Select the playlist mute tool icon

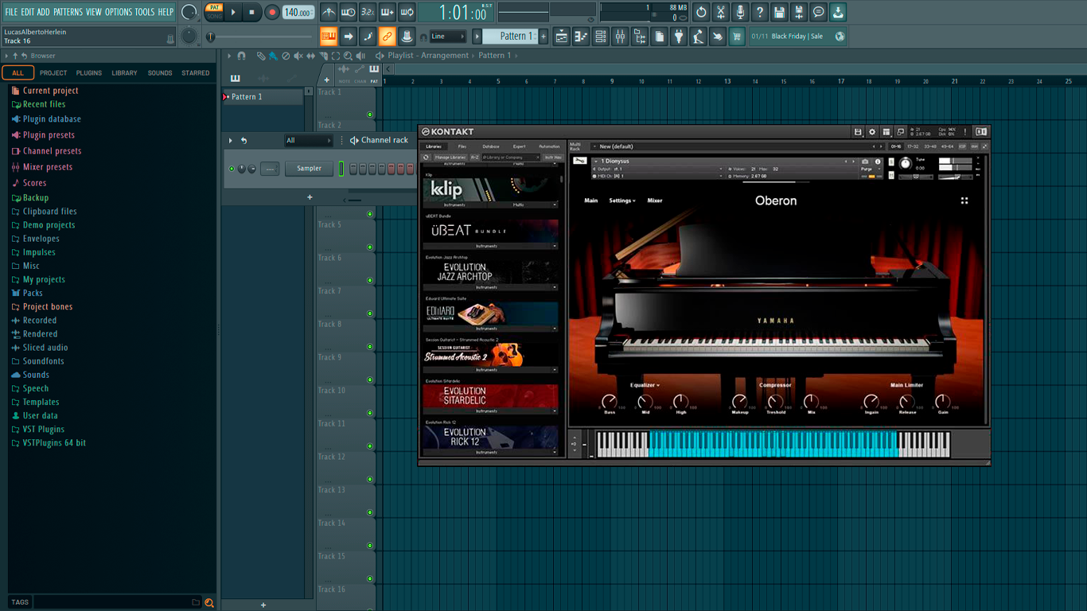click(x=298, y=56)
